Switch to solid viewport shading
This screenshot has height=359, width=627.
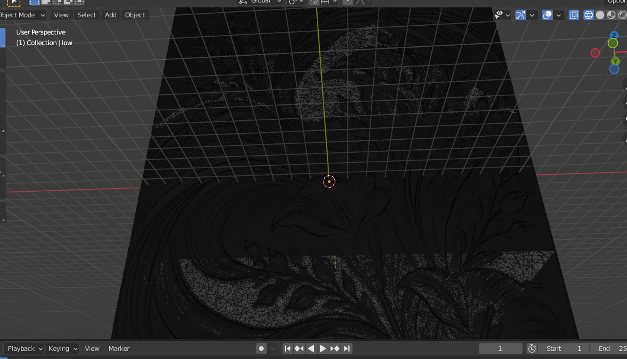600,15
